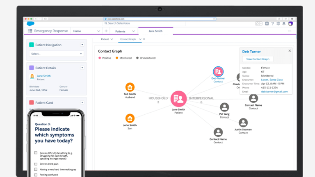The width and height of the screenshot is (315, 177).
Task: Check Feeling confused on the phone
Action: (36, 175)
